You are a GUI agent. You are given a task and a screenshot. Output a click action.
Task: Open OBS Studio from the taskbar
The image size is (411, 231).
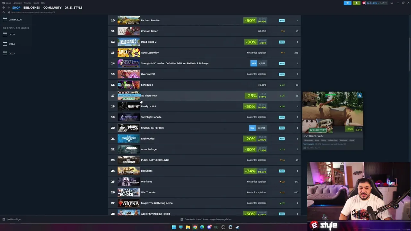[223, 227]
